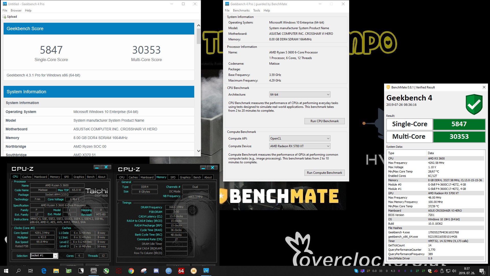Image resolution: width=490 pixels, height=276 pixels.
Task: Click the G-Skill Module #0 row
Action: click(x=435, y=185)
